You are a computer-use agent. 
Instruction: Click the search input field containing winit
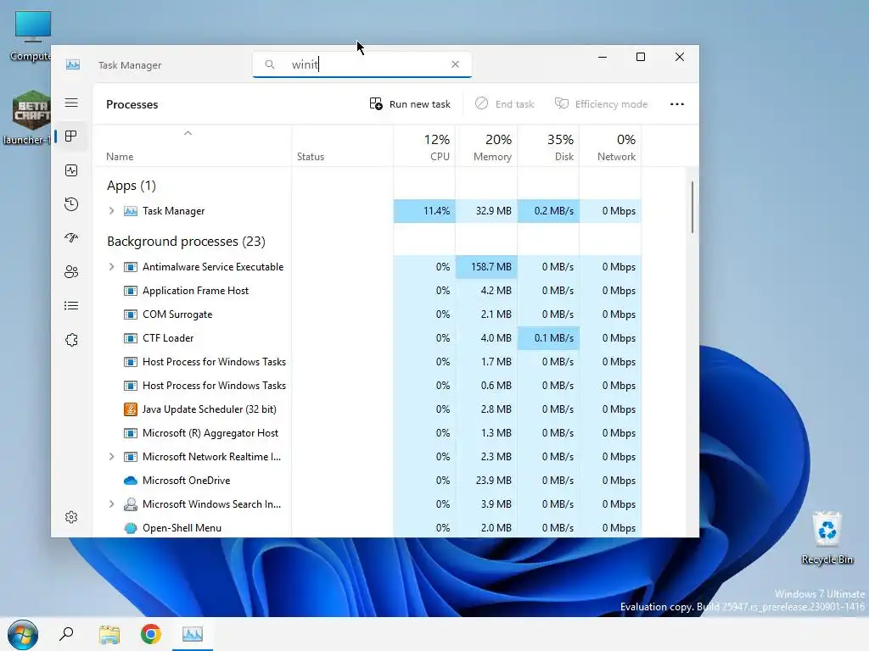(362, 64)
